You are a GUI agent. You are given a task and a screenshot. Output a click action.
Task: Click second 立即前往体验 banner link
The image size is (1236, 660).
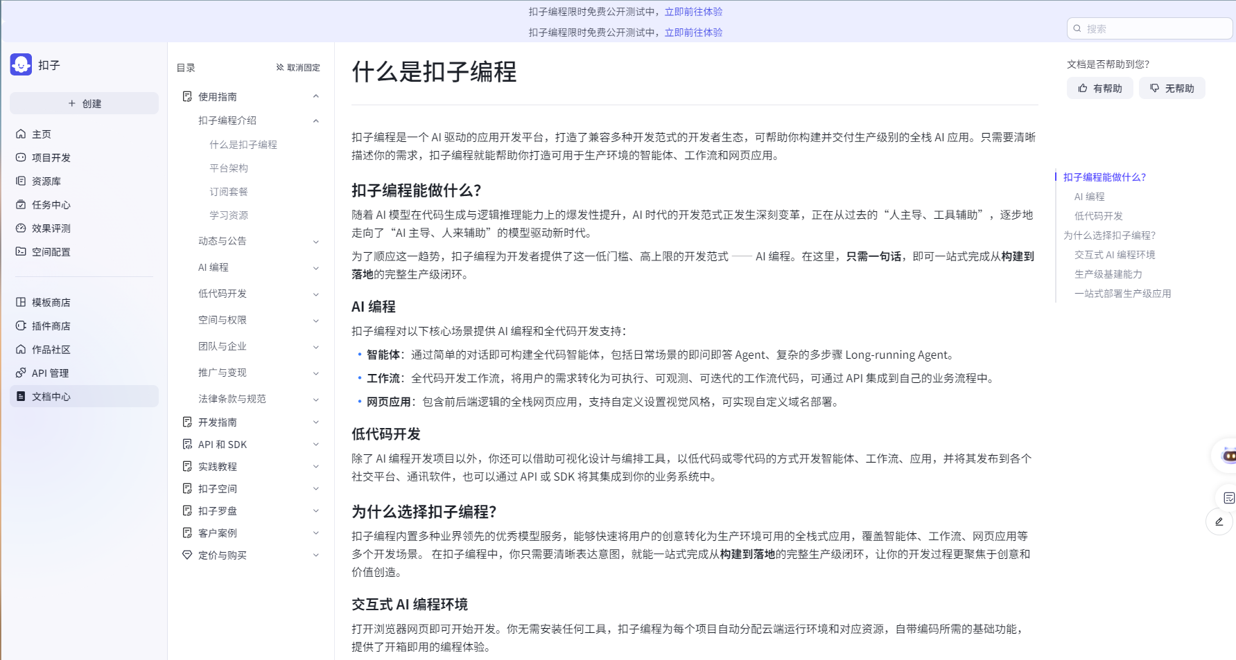[x=693, y=32]
